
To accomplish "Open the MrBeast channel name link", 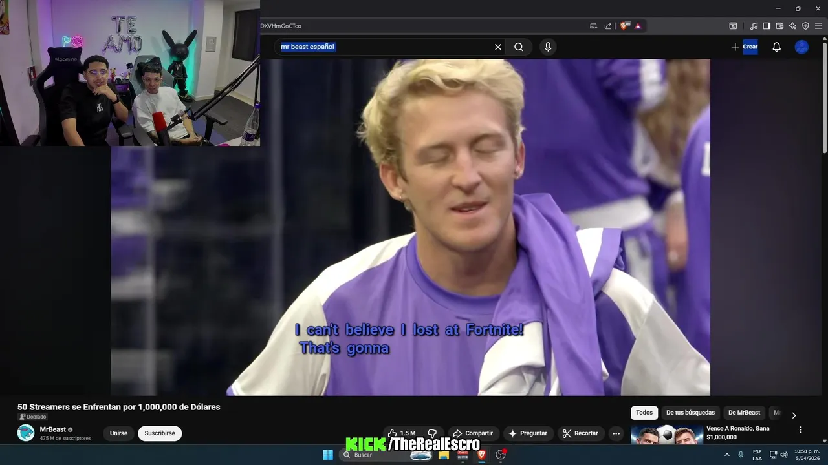I will pyautogui.click(x=52, y=429).
